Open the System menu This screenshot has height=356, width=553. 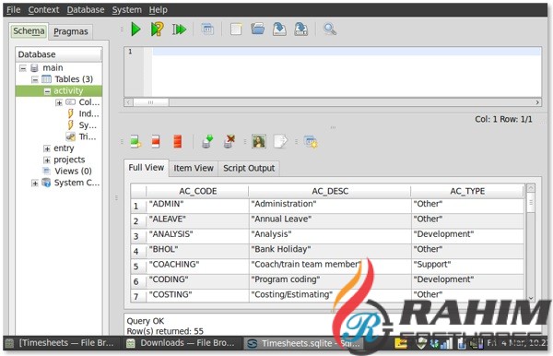coord(126,10)
